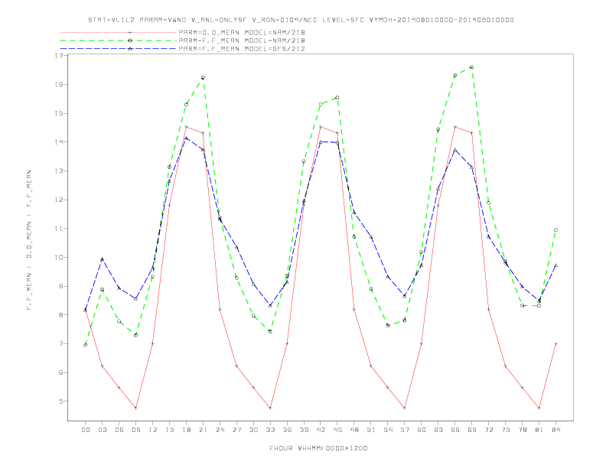606x468 pixels.
Task: Click x-axis tick label 60
Action: [422, 430]
